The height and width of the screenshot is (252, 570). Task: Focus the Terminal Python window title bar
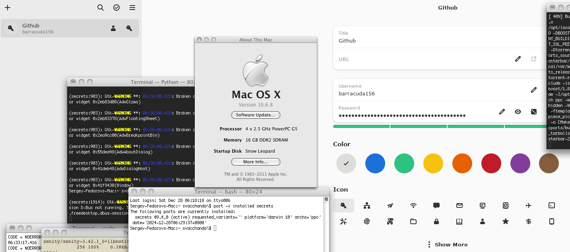coord(131,82)
